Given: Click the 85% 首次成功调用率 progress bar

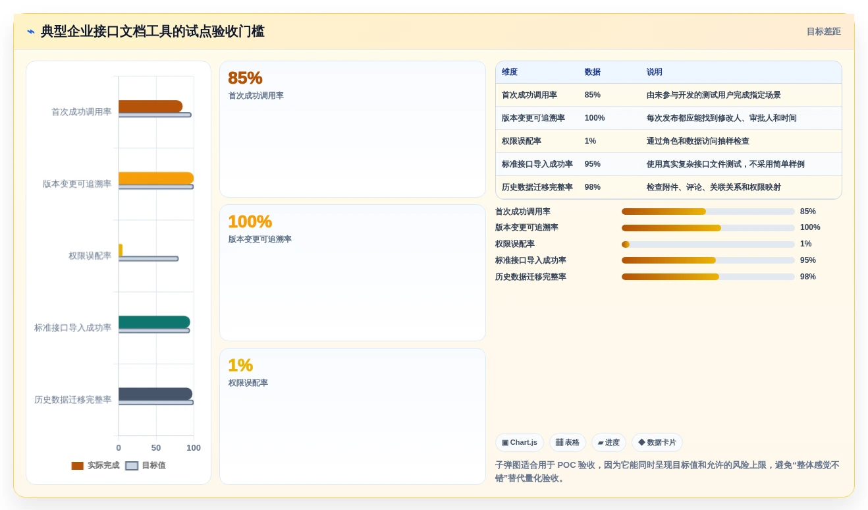Looking at the screenshot, I should pos(708,212).
